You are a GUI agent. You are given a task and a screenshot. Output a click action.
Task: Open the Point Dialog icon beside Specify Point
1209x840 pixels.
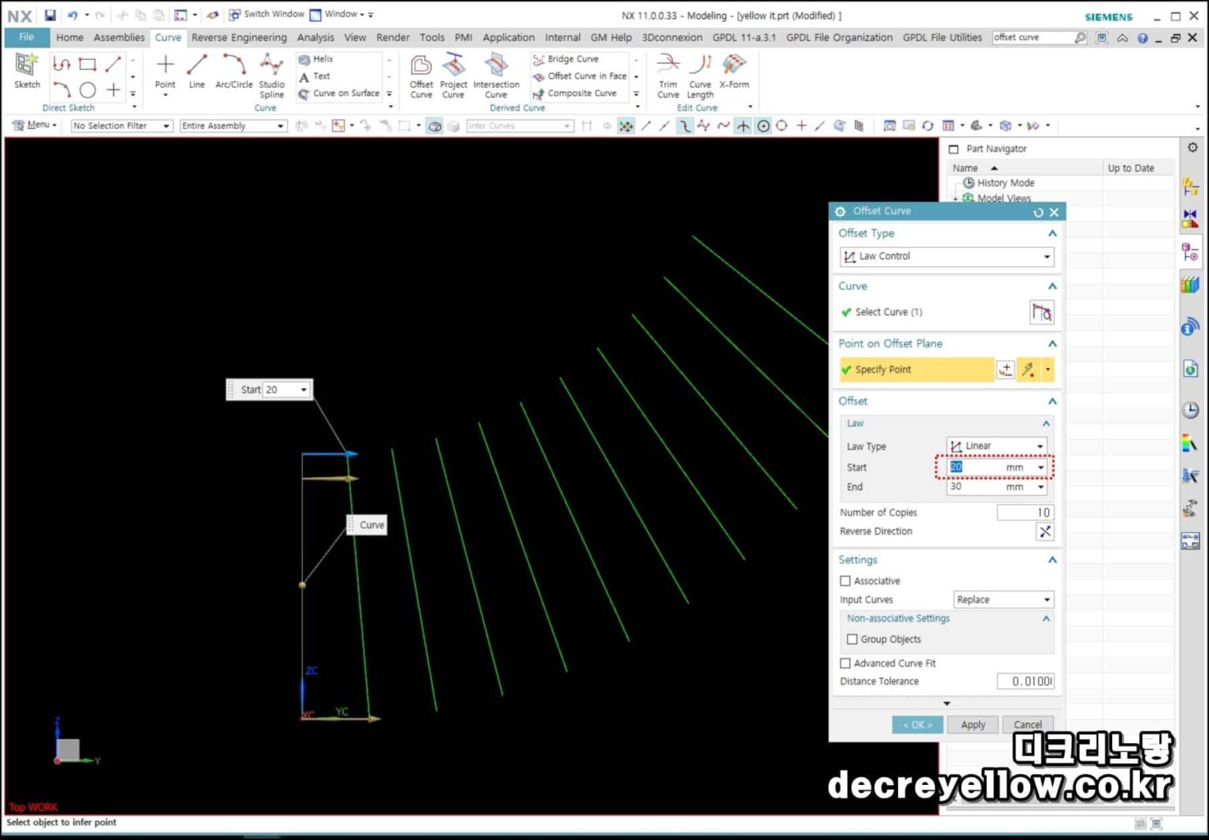pos(1005,369)
